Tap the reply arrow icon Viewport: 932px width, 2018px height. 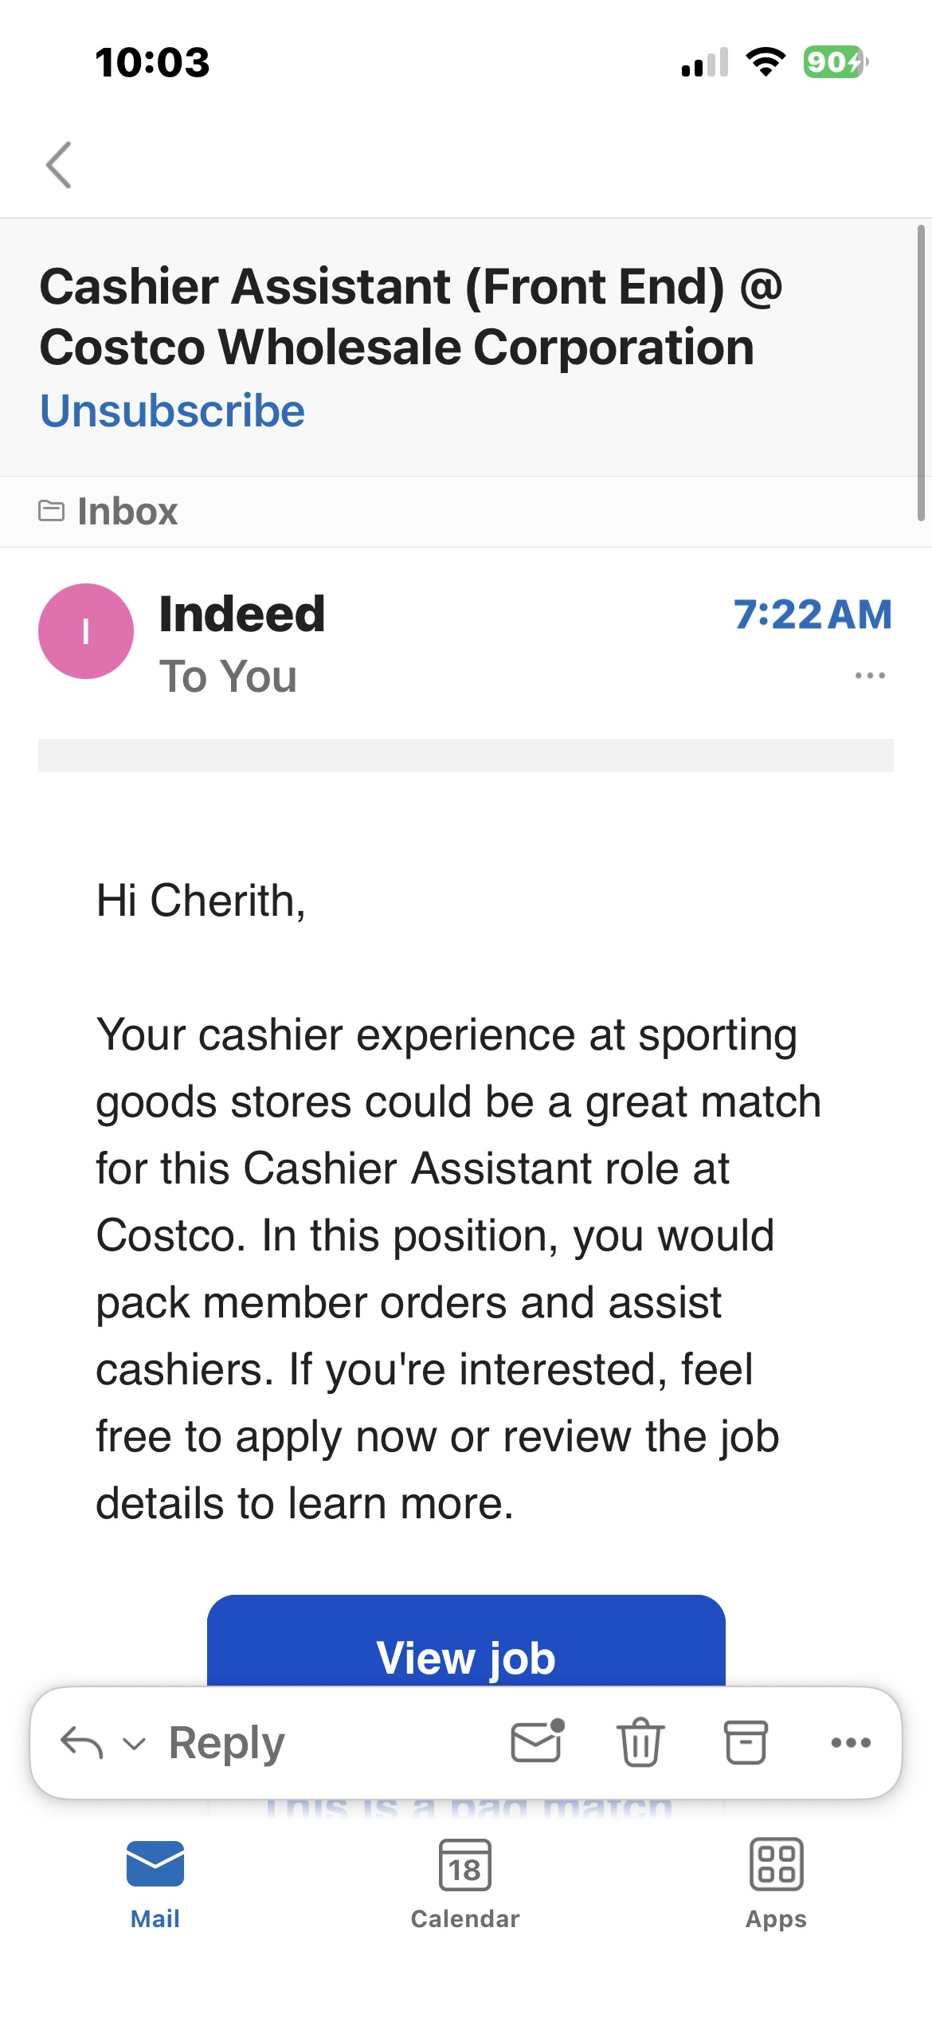tap(81, 1742)
